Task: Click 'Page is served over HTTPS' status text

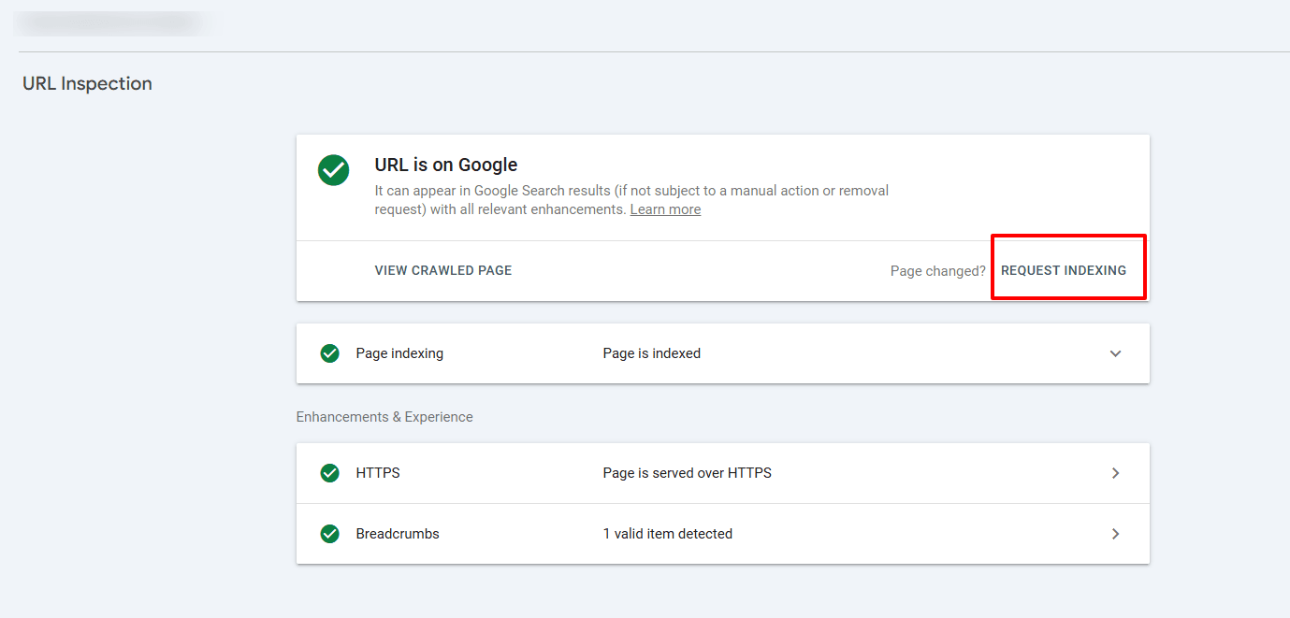Action: (x=687, y=473)
